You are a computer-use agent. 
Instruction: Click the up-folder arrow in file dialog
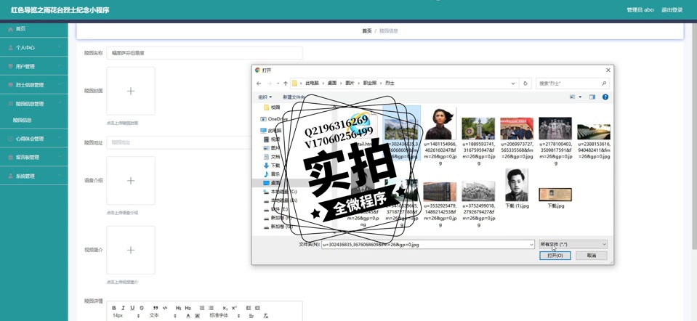coord(285,84)
